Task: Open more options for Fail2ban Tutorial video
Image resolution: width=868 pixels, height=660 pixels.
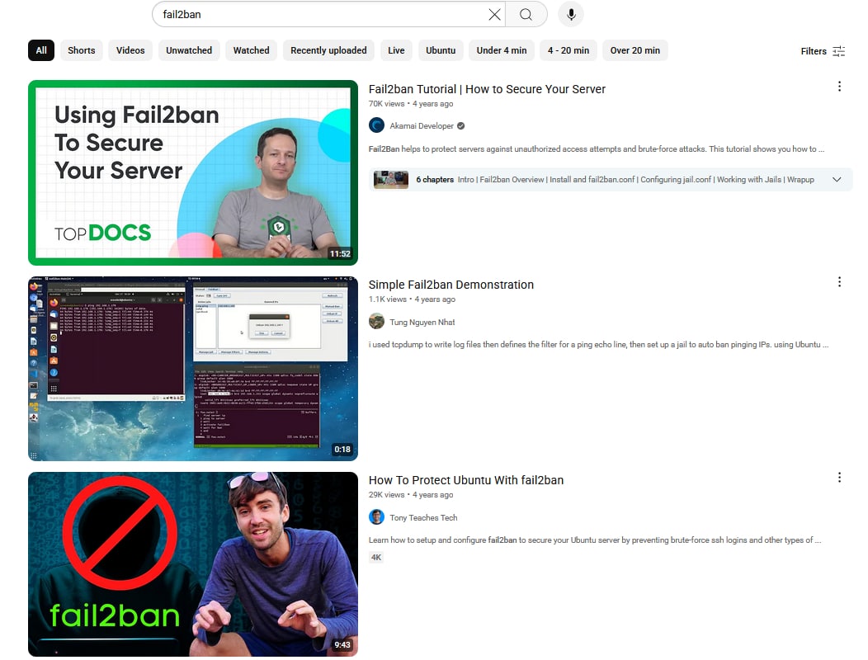Action: pyautogui.click(x=839, y=87)
